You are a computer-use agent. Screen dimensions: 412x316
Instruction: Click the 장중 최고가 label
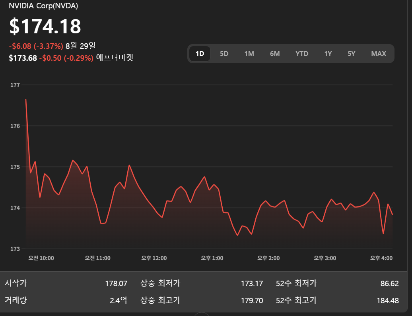(x=160, y=300)
